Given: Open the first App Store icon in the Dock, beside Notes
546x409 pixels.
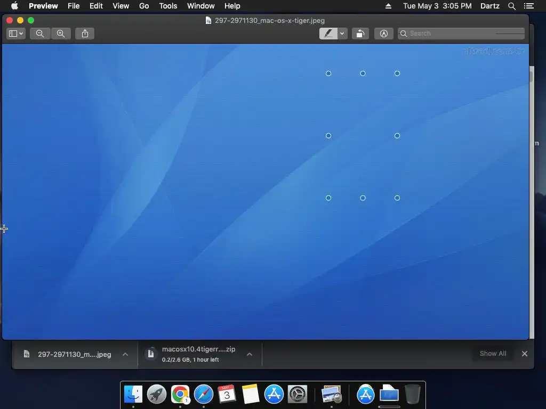Looking at the screenshot, I should 274,394.
